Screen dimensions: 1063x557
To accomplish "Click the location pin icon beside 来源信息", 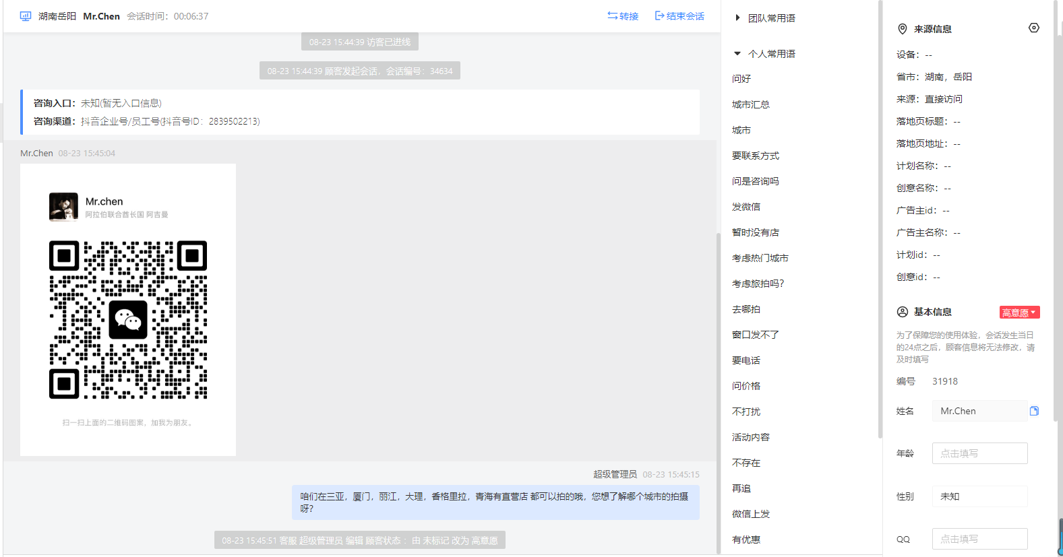I will [x=903, y=29].
